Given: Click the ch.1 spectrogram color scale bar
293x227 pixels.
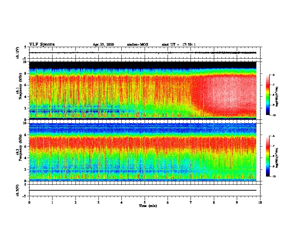Looking at the screenshot, I should point(268,95).
